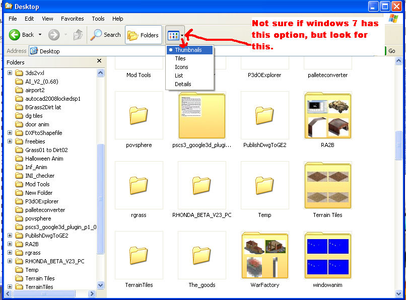Viewport: 406px width, 300px height.
Task: Select door anim folder icon in tree
Action: click(19, 124)
